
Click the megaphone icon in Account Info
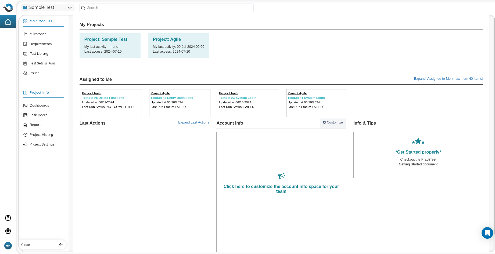tap(281, 176)
